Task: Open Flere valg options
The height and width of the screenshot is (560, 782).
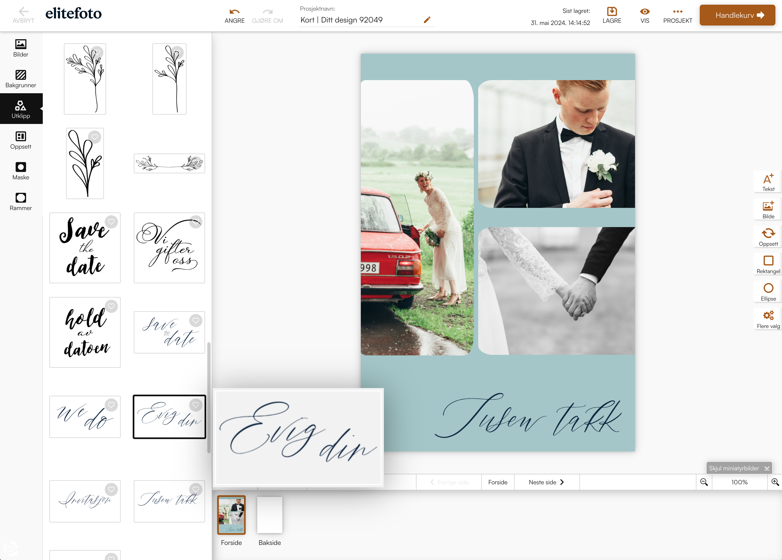Action: coord(768,319)
